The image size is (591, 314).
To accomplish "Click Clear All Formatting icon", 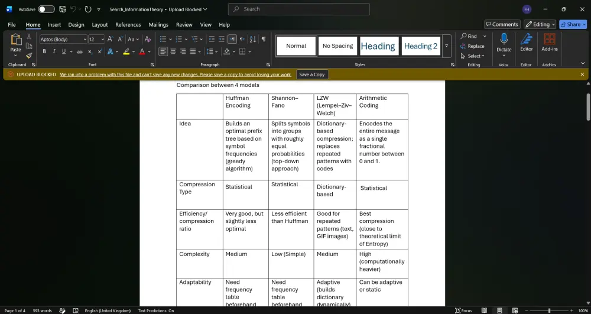I will [148, 39].
